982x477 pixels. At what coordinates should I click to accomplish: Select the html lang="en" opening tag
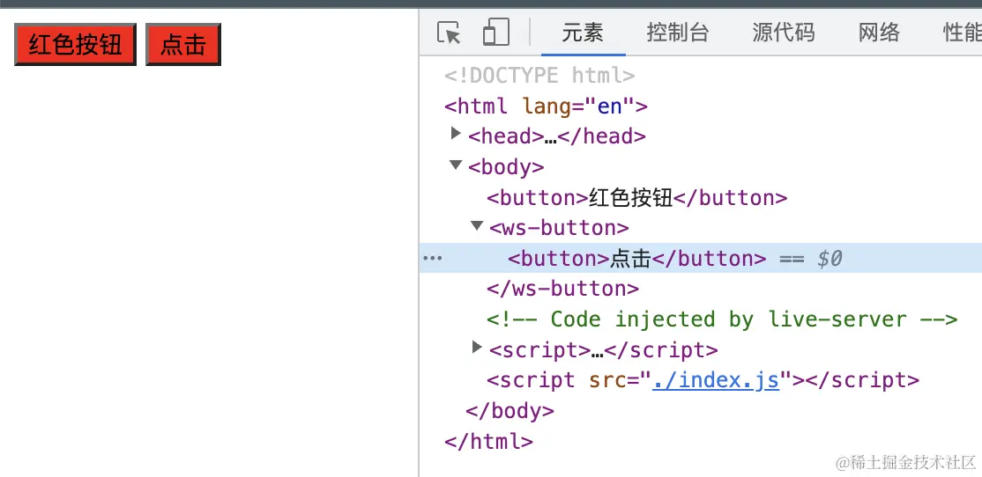546,106
